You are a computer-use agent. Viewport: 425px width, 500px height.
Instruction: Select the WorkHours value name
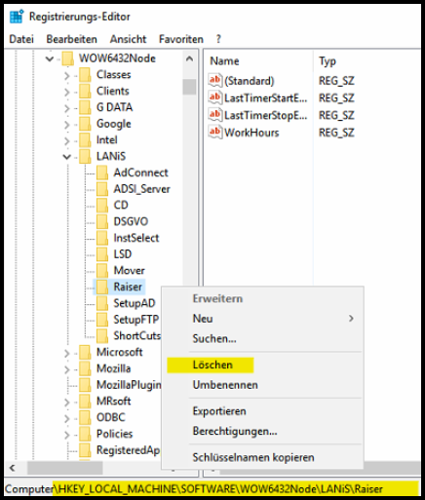tap(251, 133)
